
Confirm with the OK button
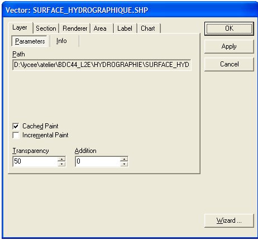tap(229, 28)
